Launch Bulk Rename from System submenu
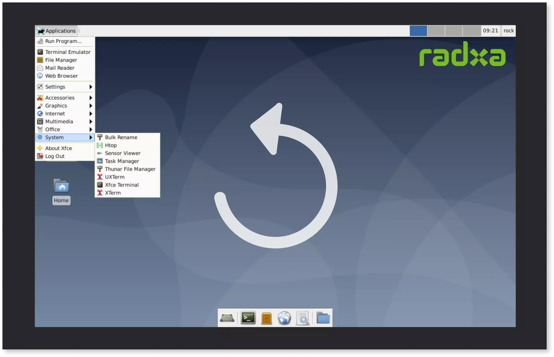The height and width of the screenshot is (357, 554). point(127,138)
